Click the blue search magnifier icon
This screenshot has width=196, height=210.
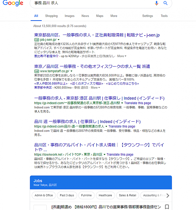165,3
